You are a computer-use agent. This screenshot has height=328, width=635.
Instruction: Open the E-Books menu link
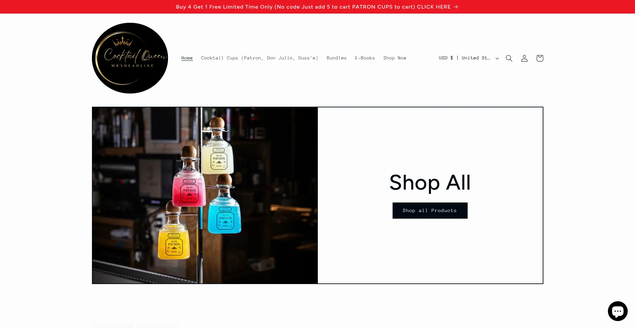[365, 58]
